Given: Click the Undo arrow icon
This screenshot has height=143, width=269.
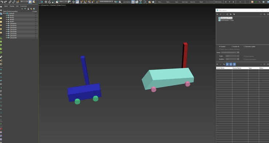Looking at the screenshot, I should click(x=2, y=2).
